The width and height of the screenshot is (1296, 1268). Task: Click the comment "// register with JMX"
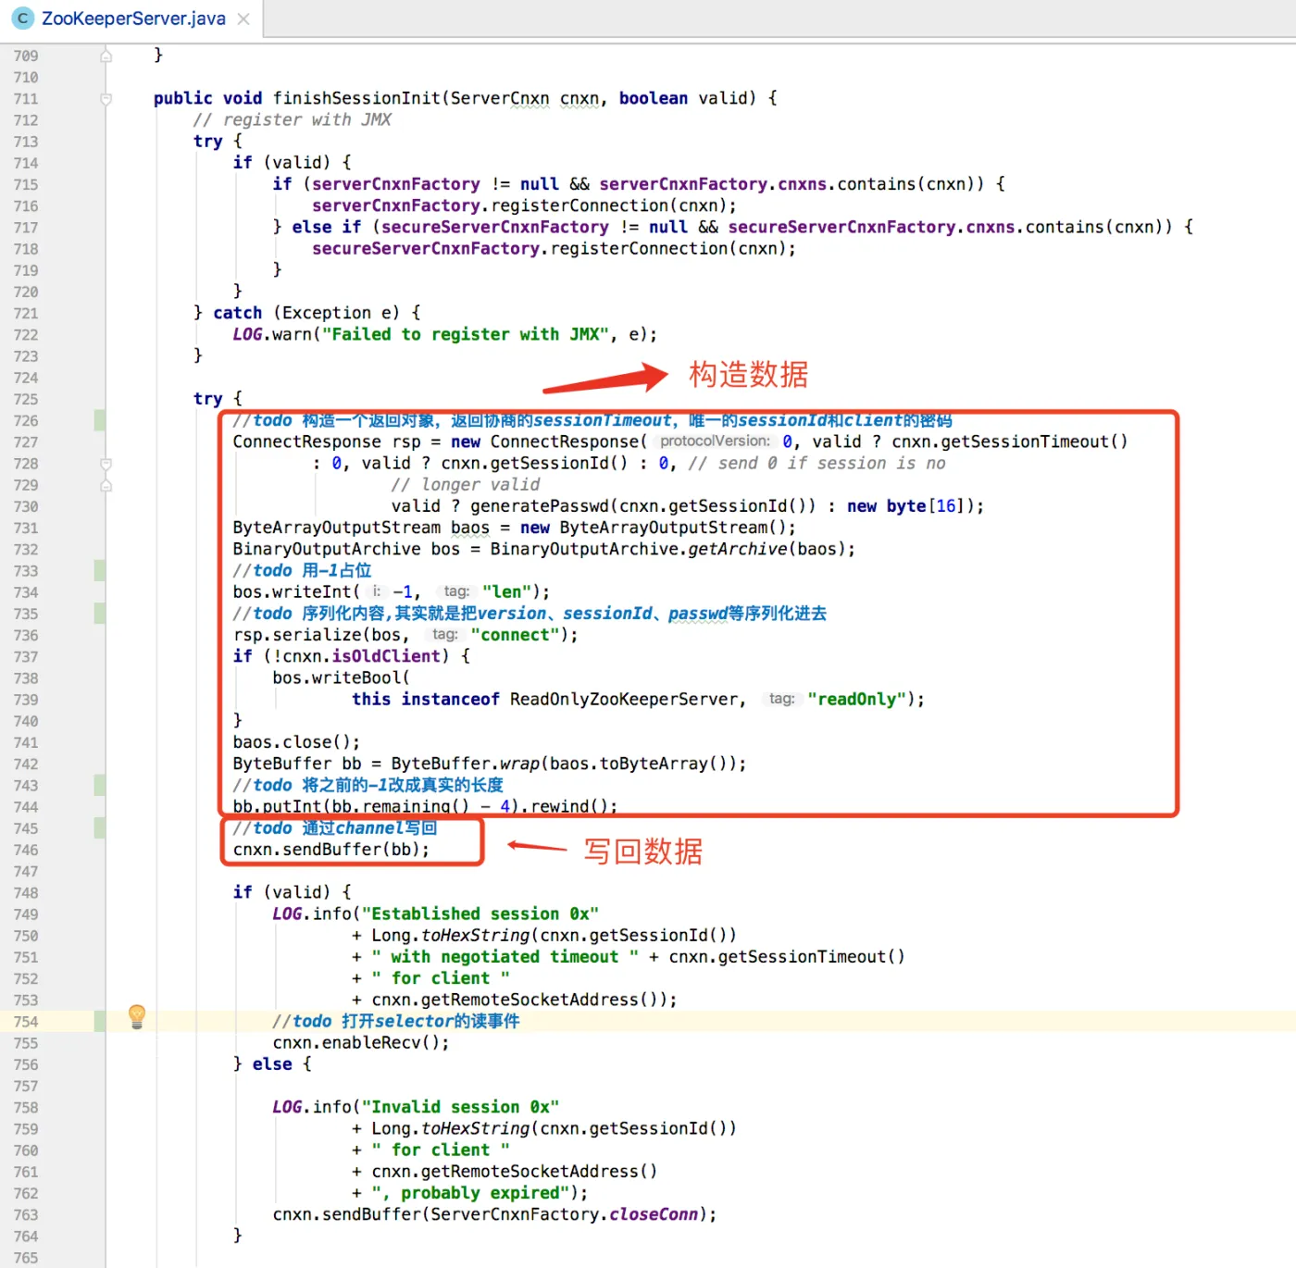click(x=292, y=119)
